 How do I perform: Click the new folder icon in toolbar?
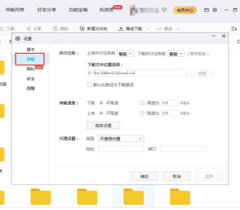tap(82, 28)
